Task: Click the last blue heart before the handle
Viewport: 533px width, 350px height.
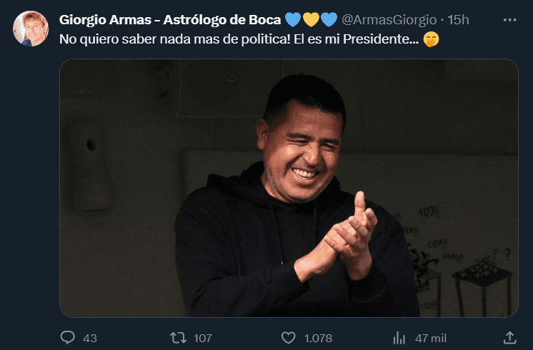Action: point(329,19)
